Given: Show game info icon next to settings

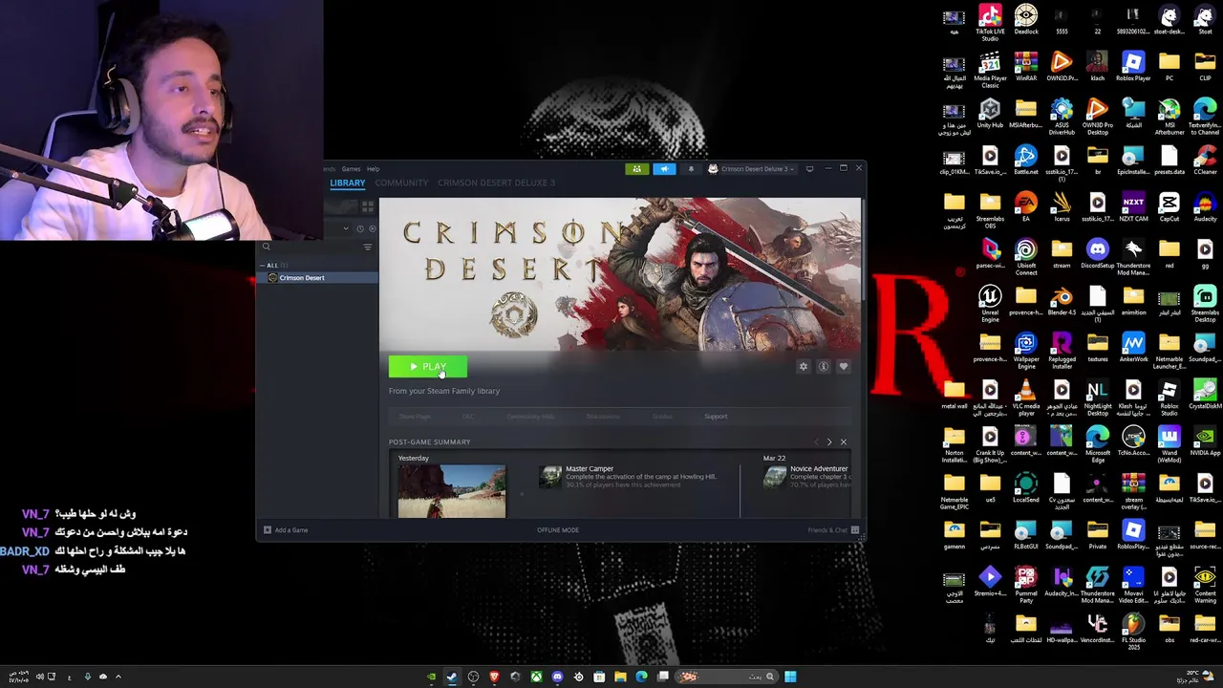Looking at the screenshot, I should click(x=824, y=367).
